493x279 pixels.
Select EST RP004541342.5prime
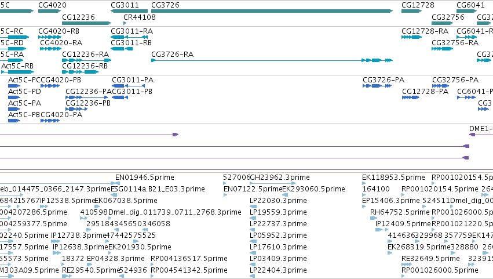point(189,270)
